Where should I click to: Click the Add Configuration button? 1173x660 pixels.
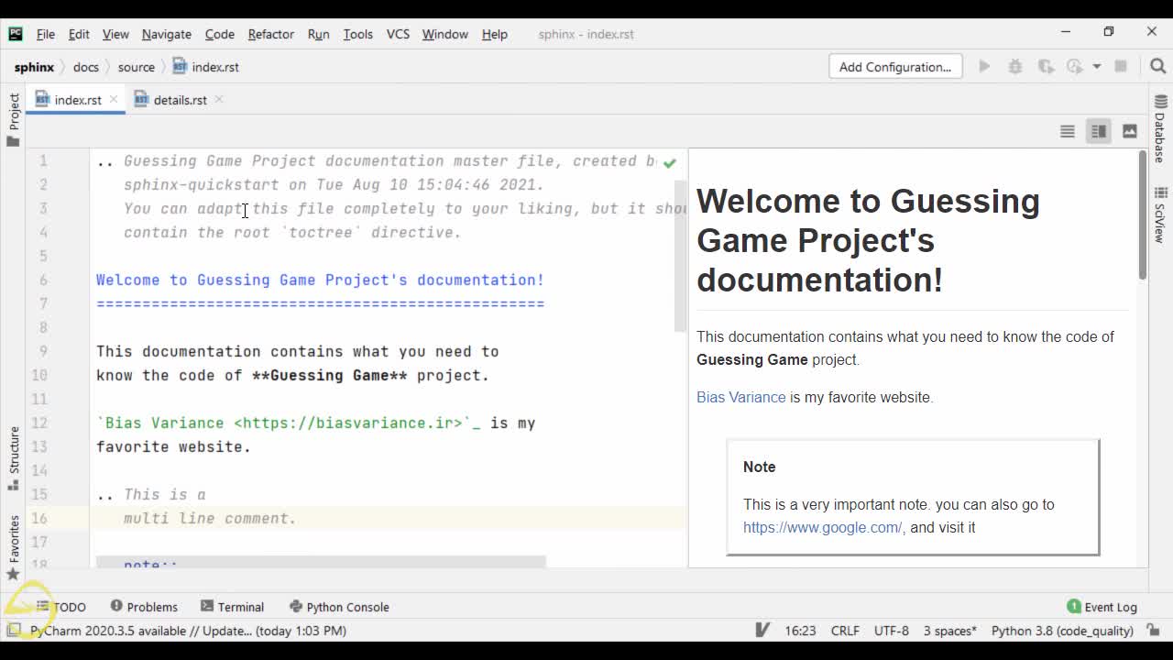(894, 67)
